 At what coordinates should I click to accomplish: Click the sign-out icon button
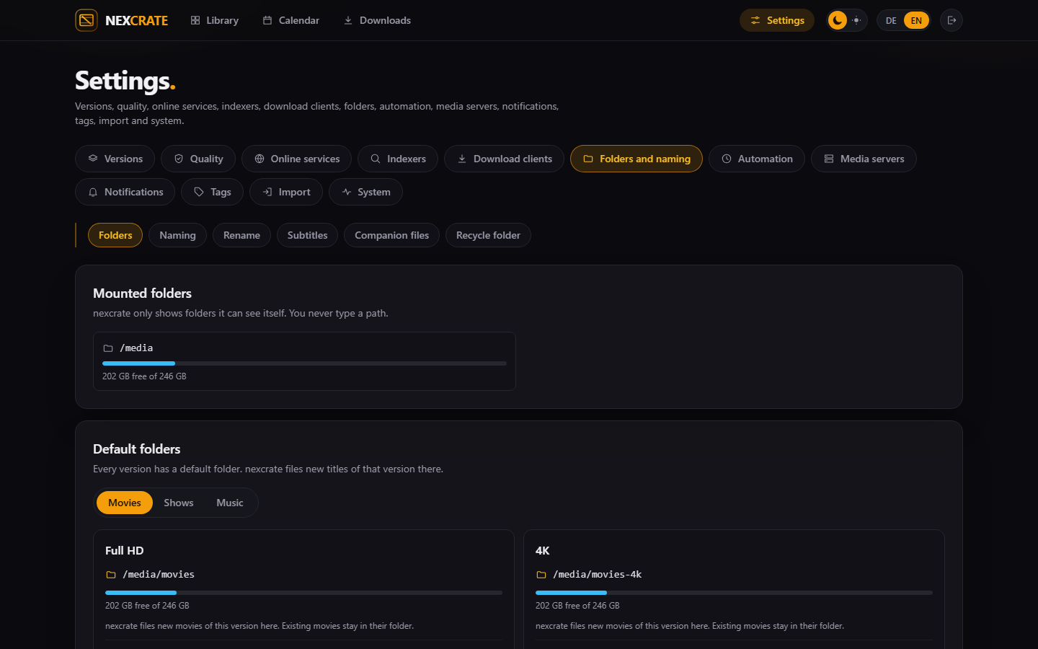coord(951,20)
